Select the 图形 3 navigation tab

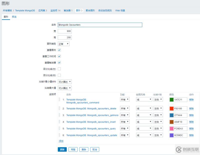[x=79, y=10]
